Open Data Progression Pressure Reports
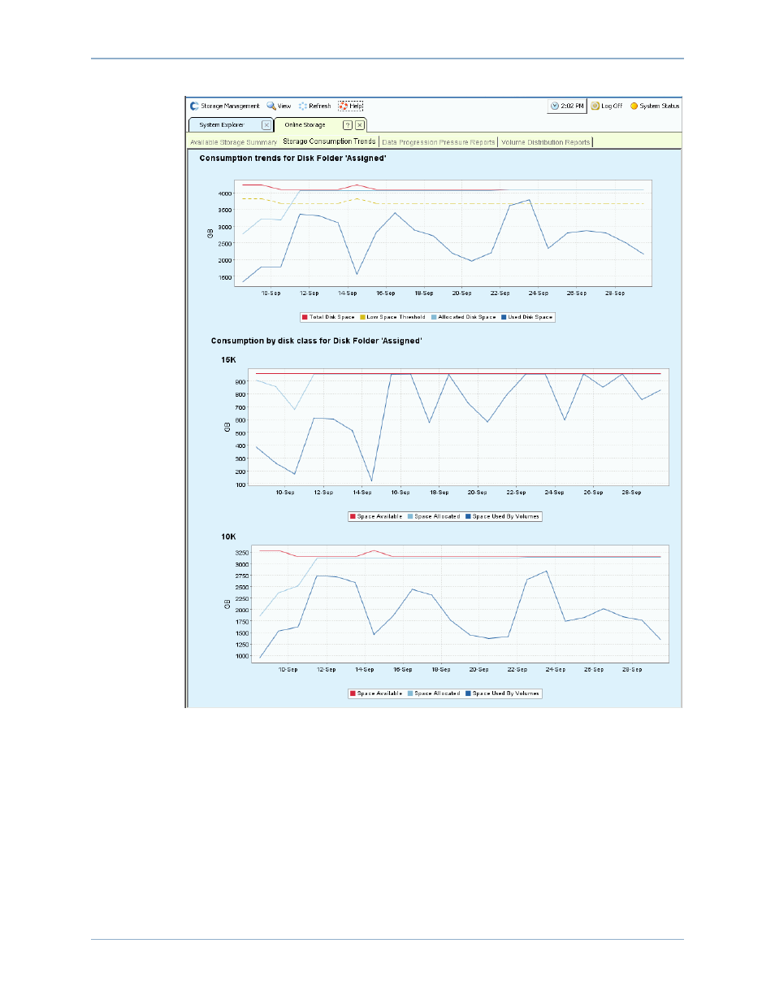This screenshot has height=1004, width=775. click(x=438, y=142)
